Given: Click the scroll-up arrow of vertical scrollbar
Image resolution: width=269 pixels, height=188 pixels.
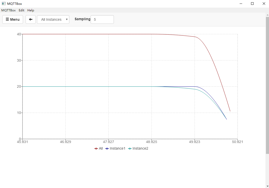Looking at the screenshot, I should tap(267, 15).
